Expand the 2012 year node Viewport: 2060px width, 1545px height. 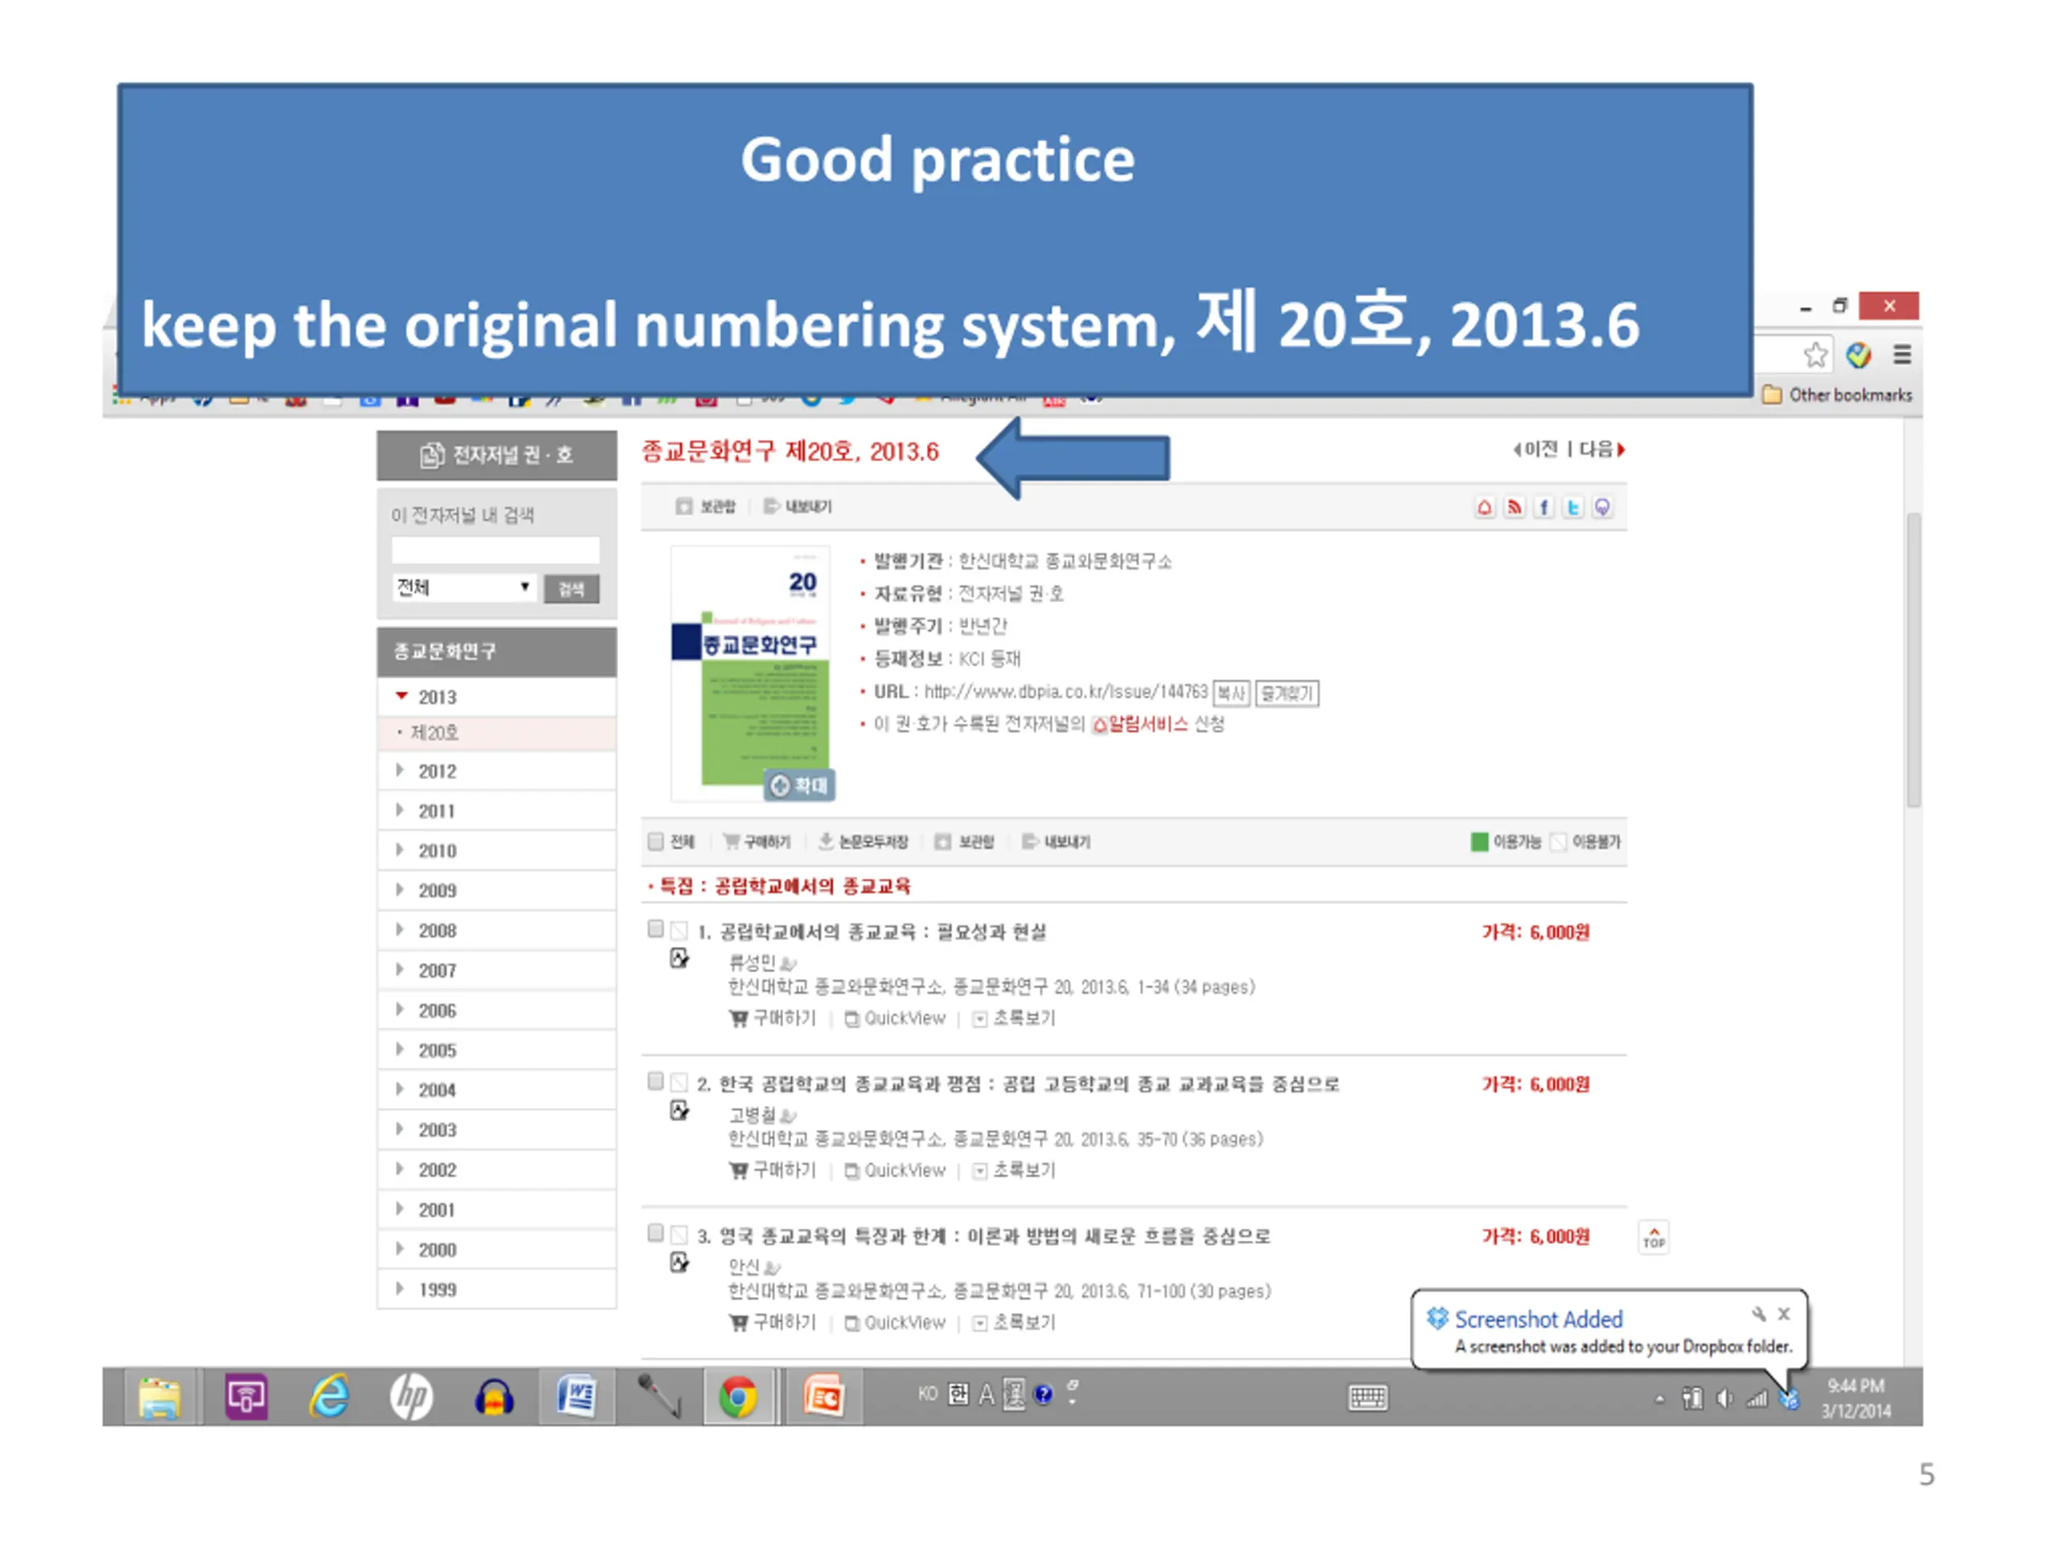(x=399, y=770)
